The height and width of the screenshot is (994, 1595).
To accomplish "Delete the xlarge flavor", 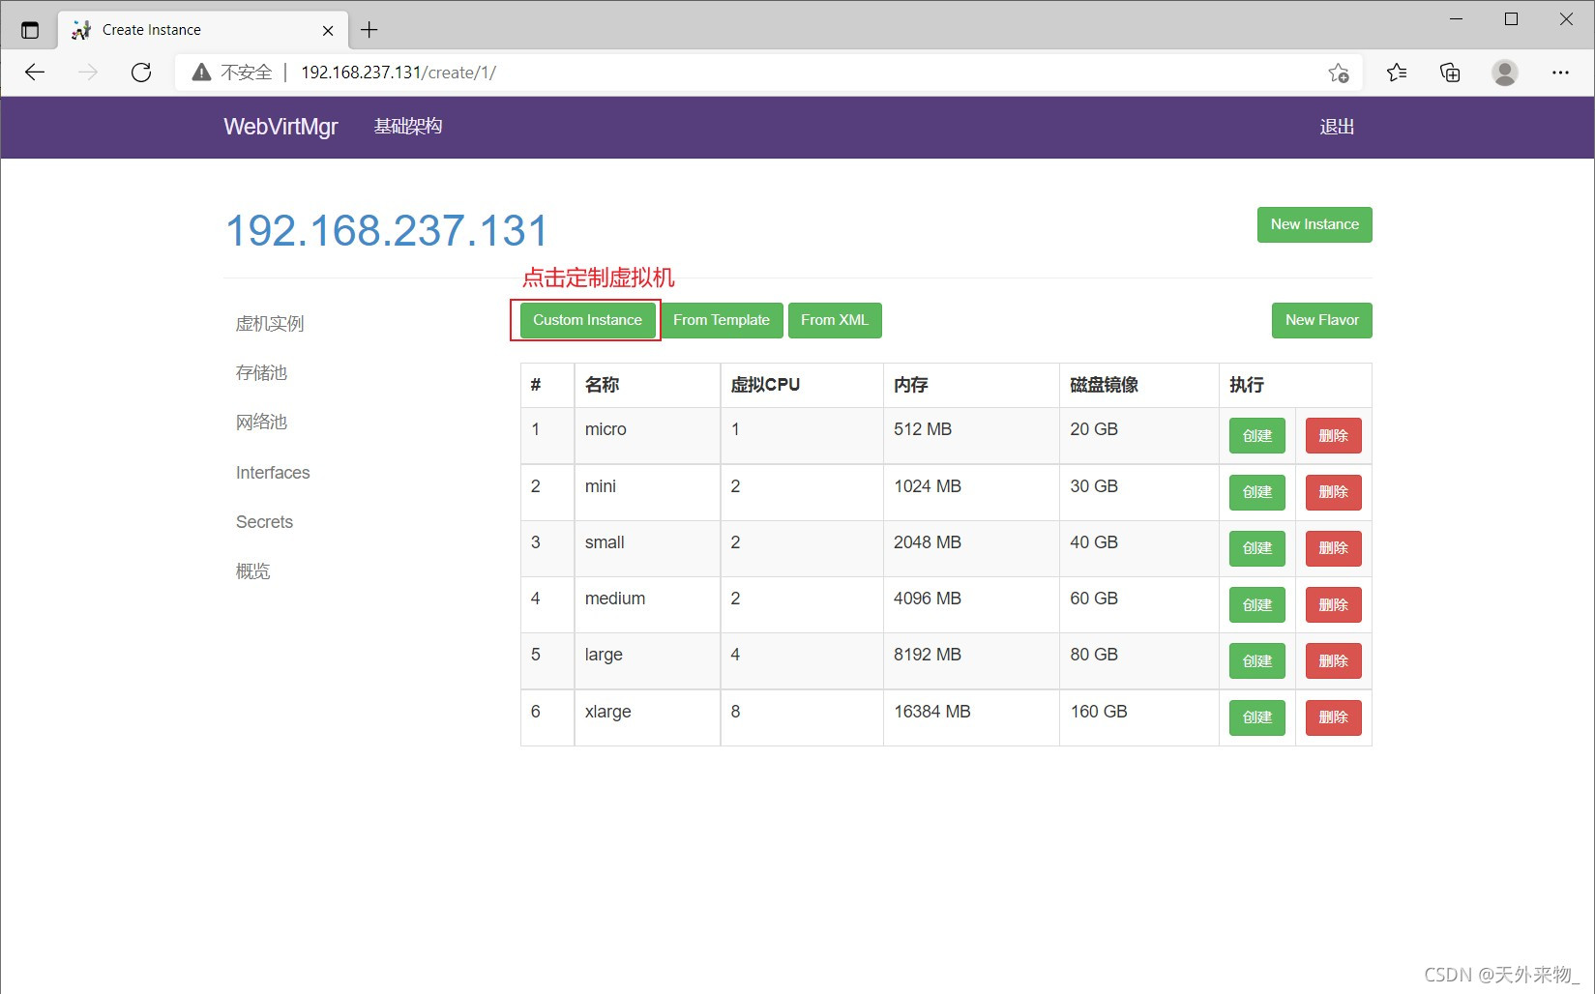I will (x=1333, y=717).
